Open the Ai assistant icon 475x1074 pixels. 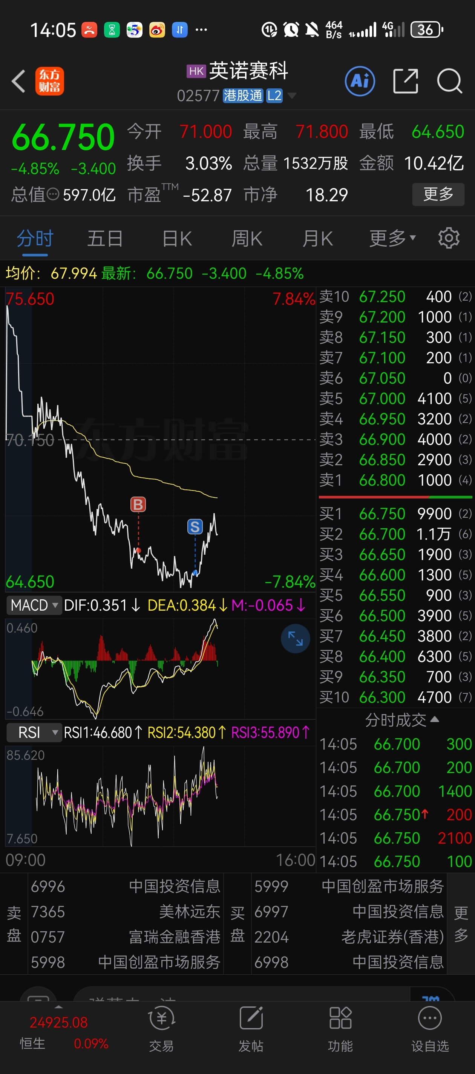(x=360, y=81)
